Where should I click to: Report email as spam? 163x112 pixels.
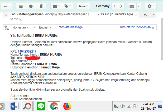tap(31, 6)
